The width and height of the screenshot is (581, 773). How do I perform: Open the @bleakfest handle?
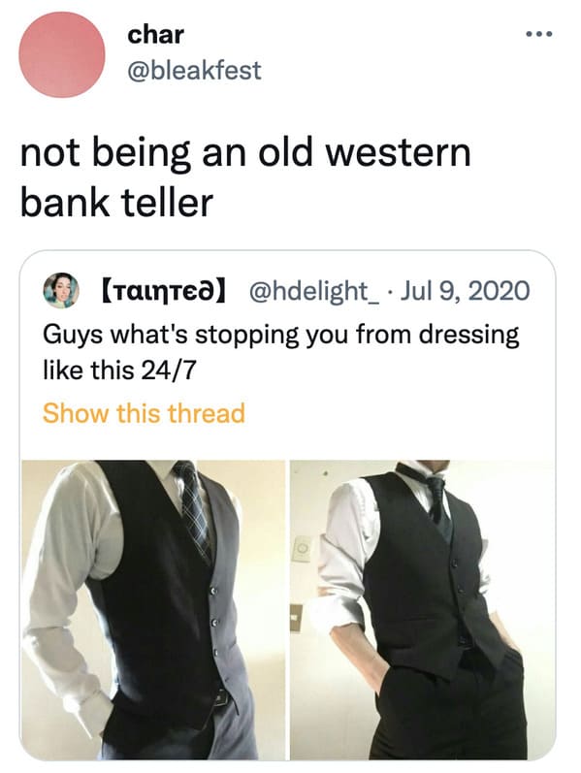(194, 71)
